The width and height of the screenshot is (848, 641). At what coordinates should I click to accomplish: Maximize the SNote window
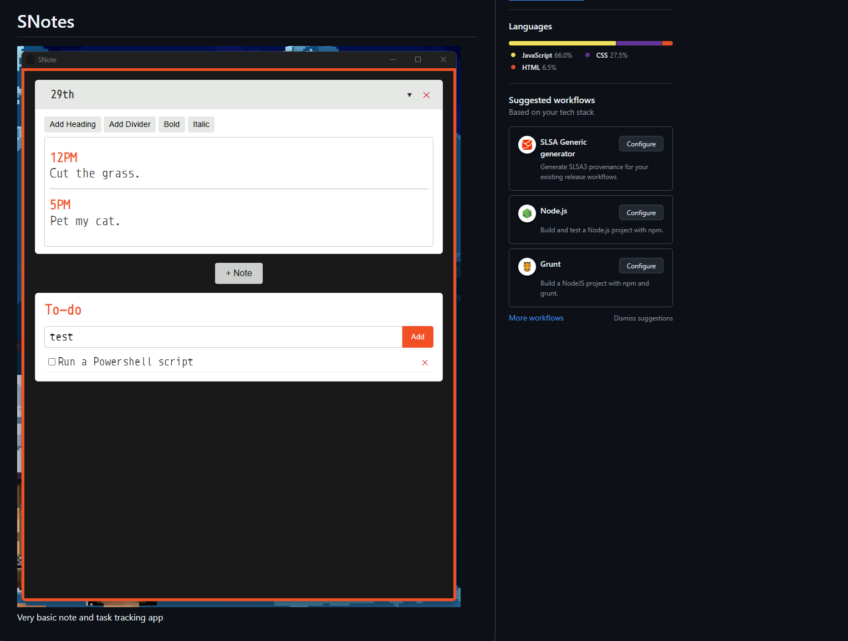tap(418, 59)
